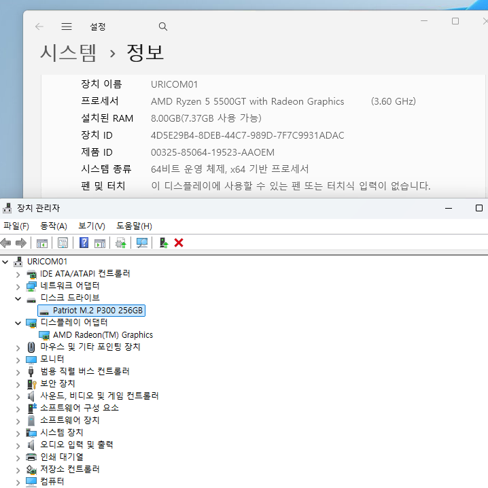Click Update device driver toolbar icon
The image size is (488, 488).
click(x=121, y=243)
